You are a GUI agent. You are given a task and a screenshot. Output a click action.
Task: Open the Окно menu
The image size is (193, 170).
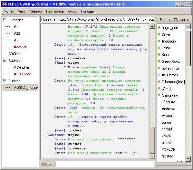[x=72, y=11]
